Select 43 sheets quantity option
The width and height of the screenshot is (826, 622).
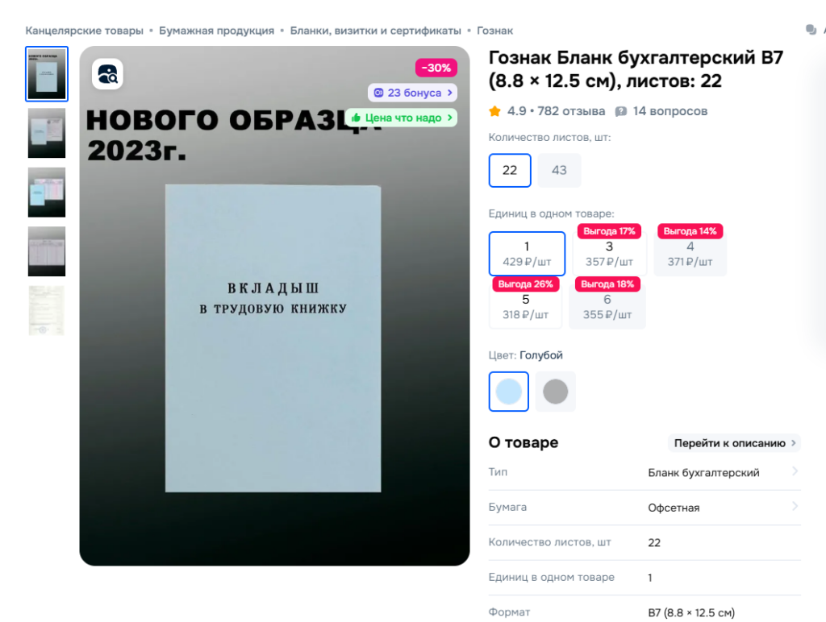pyautogui.click(x=559, y=170)
